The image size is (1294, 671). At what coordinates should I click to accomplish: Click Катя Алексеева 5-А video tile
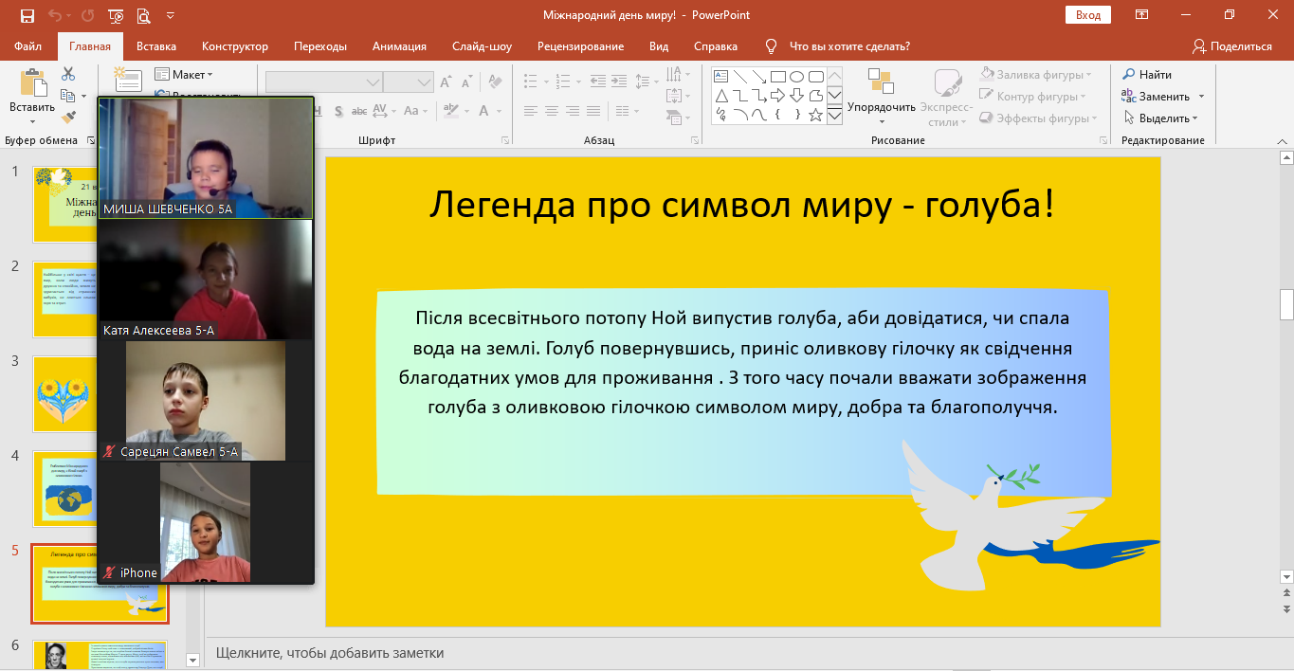pos(206,280)
